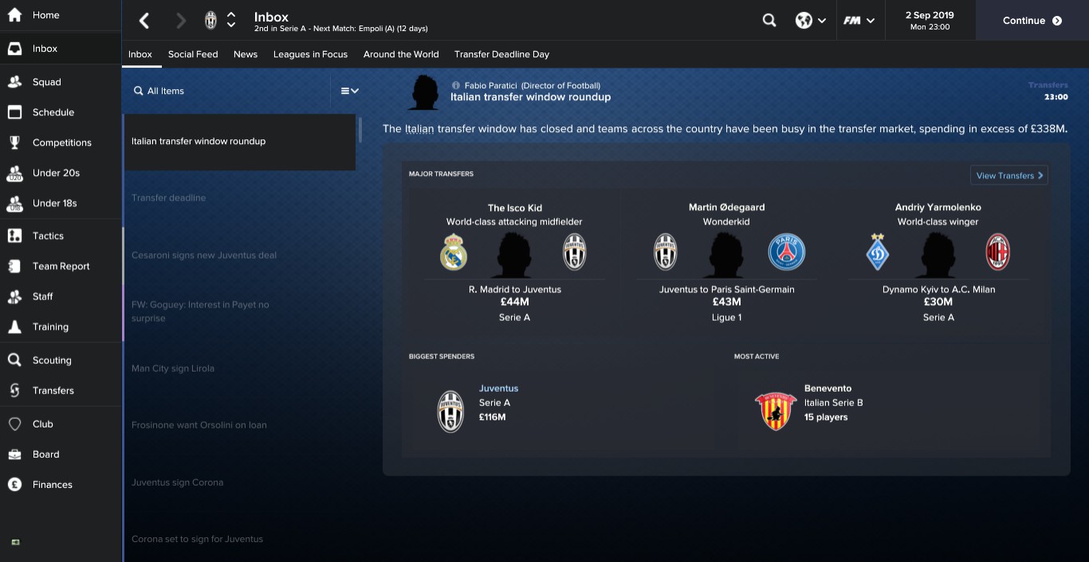
Task: Expand the world globe dropdown menu
Action: pyautogui.click(x=811, y=21)
